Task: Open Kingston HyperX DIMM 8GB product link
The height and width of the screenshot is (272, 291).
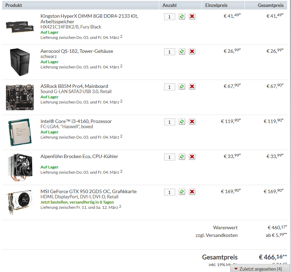Action: 89,19
